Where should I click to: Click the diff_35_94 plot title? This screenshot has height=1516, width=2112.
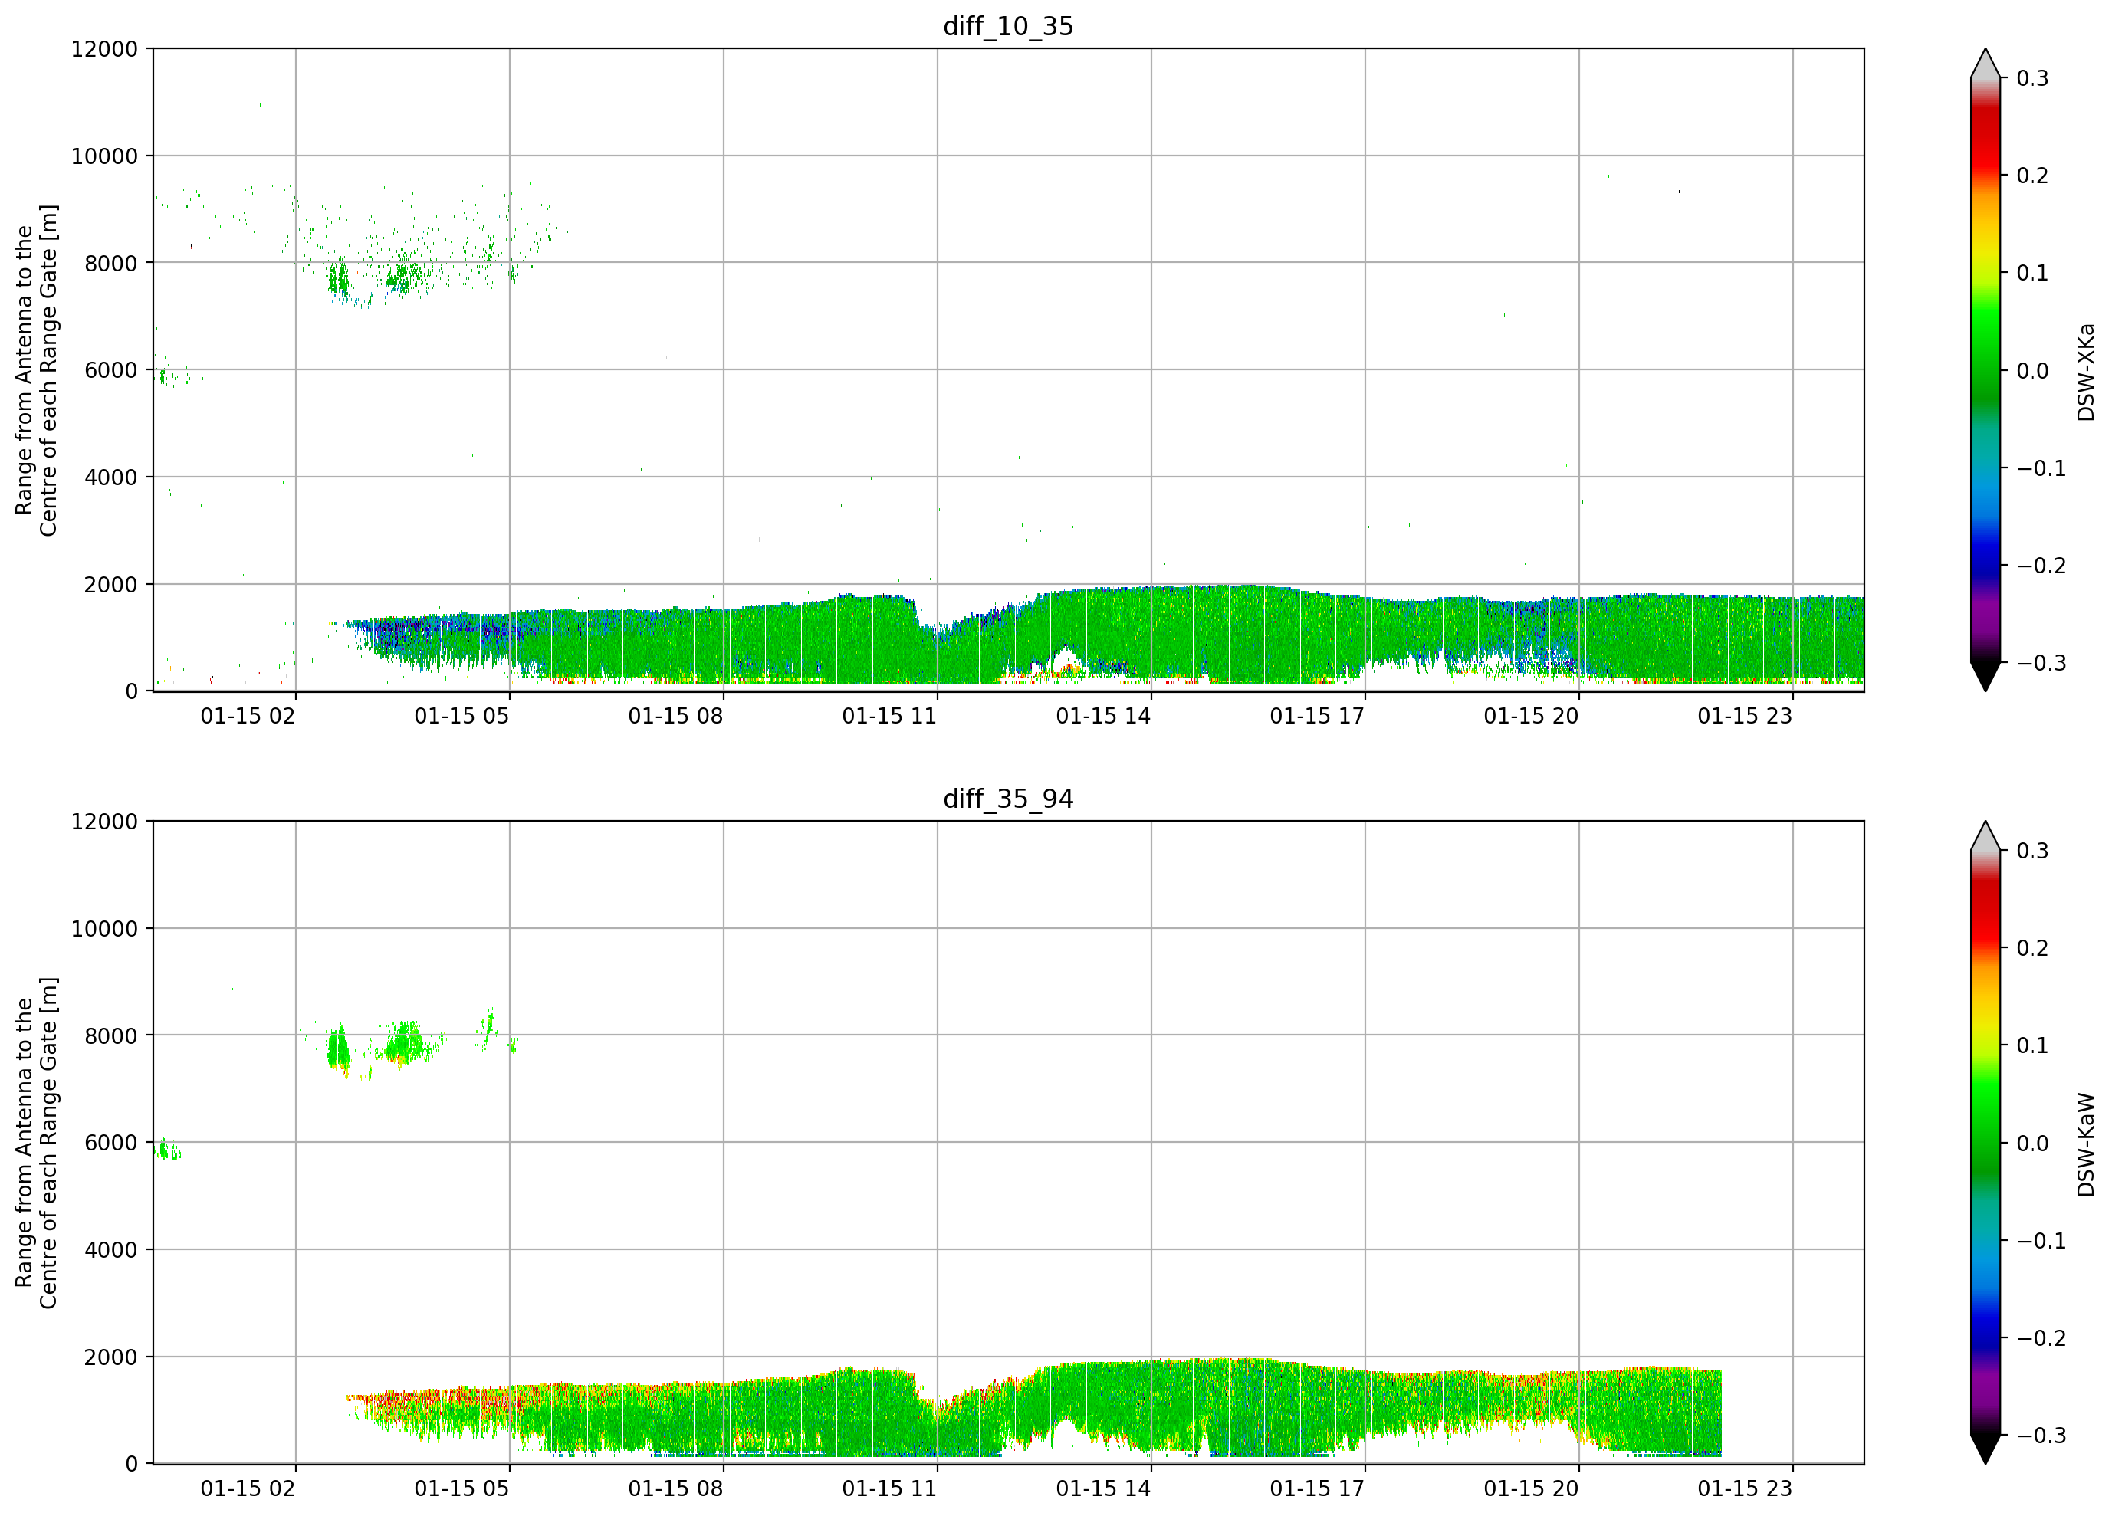click(x=1009, y=799)
